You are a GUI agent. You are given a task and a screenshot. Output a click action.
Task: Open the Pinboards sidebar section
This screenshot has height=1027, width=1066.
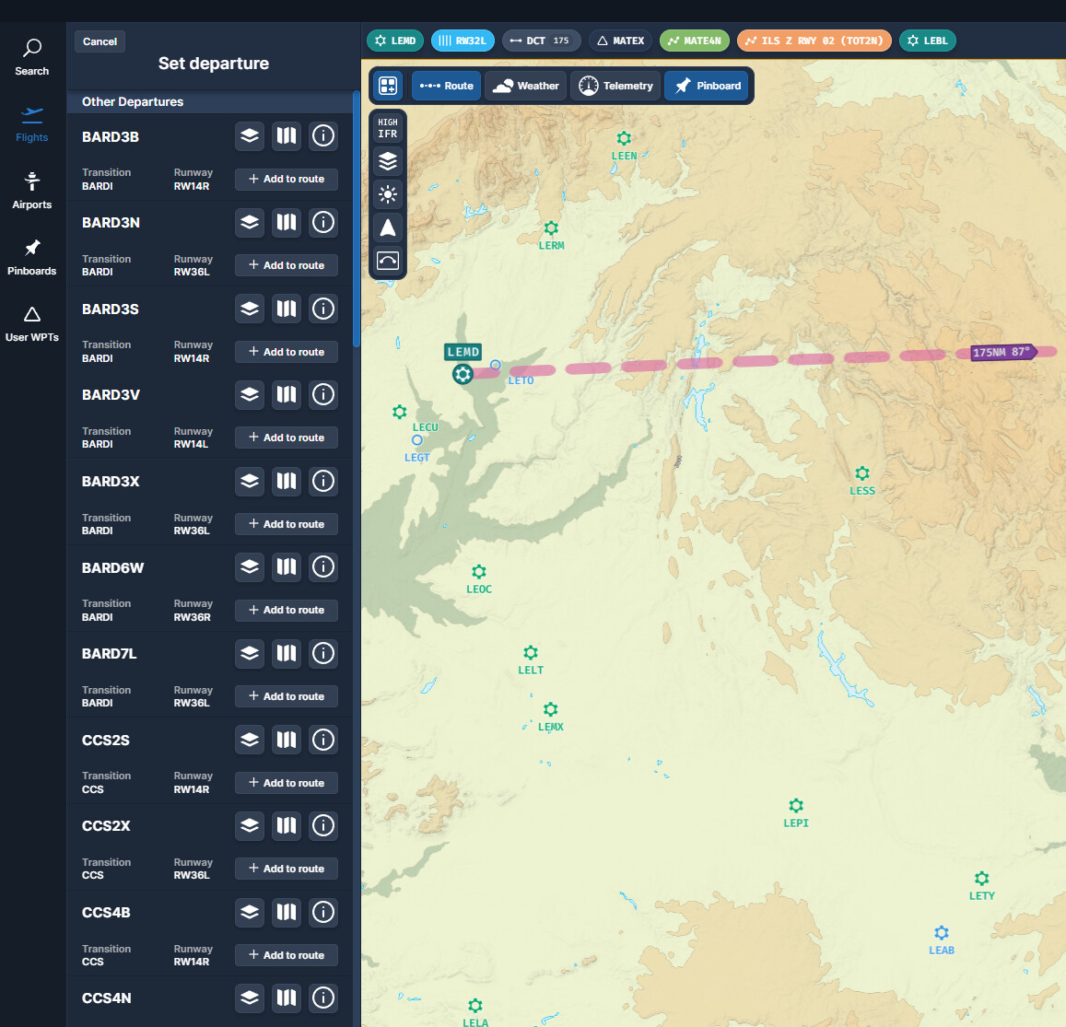[32, 258]
